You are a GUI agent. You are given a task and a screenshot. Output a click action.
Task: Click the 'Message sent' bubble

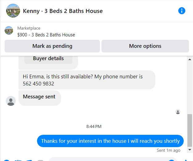click(40, 98)
